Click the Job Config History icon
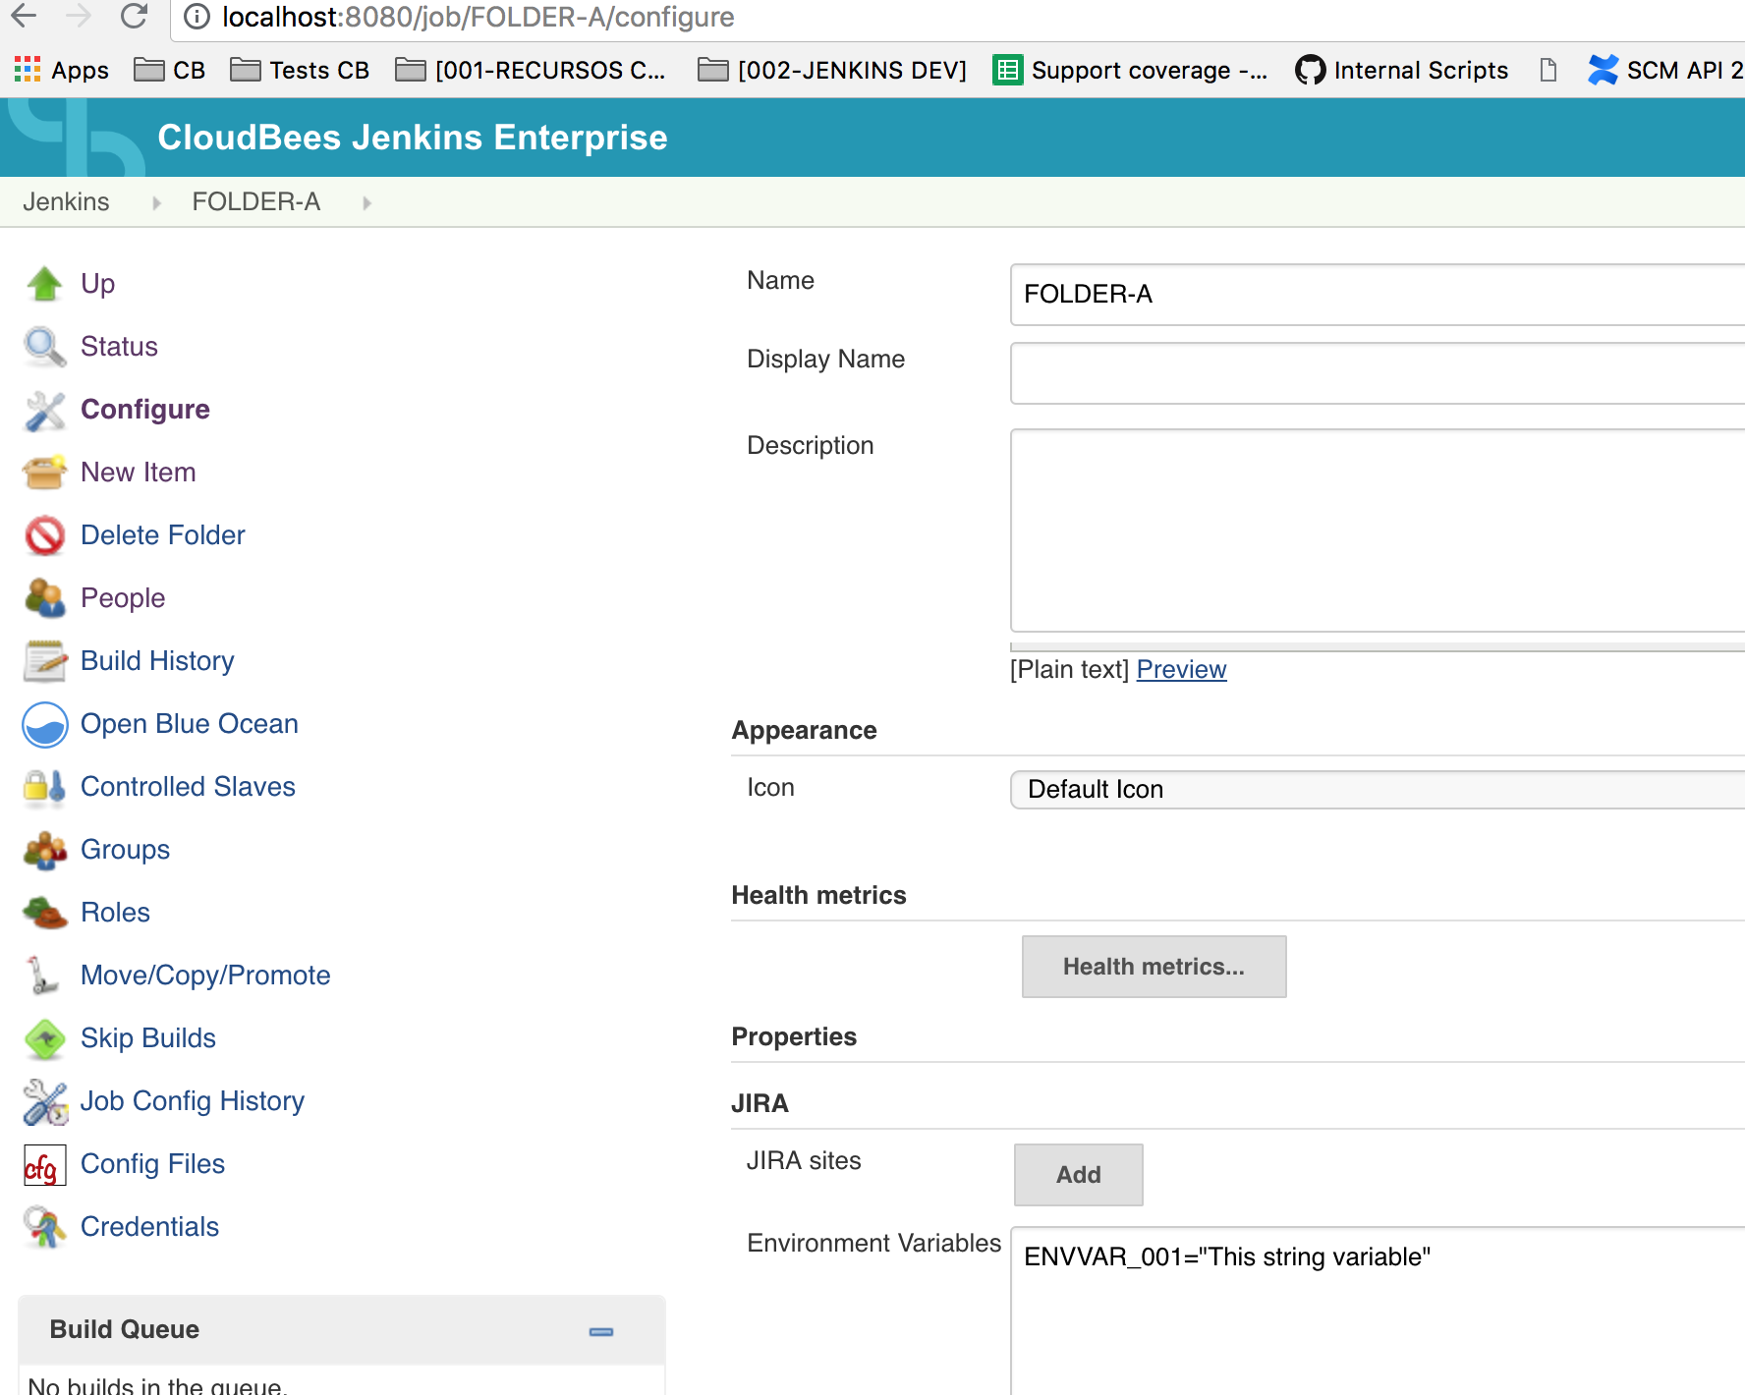The height and width of the screenshot is (1395, 1745). click(44, 1101)
